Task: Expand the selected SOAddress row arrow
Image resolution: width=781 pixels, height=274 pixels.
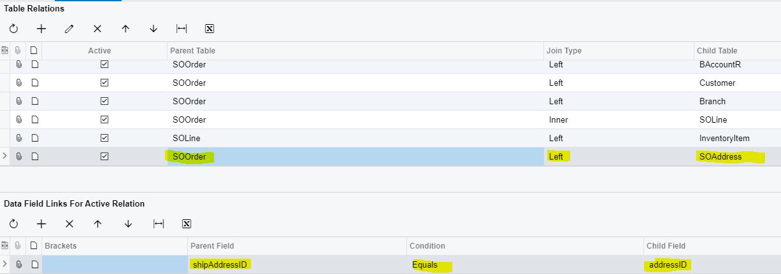Action: pos(5,156)
